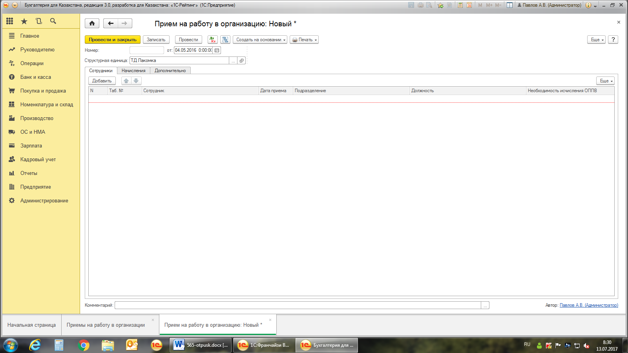628x353 pixels.
Task: Expand the Печать dropdown
Action: [304, 40]
